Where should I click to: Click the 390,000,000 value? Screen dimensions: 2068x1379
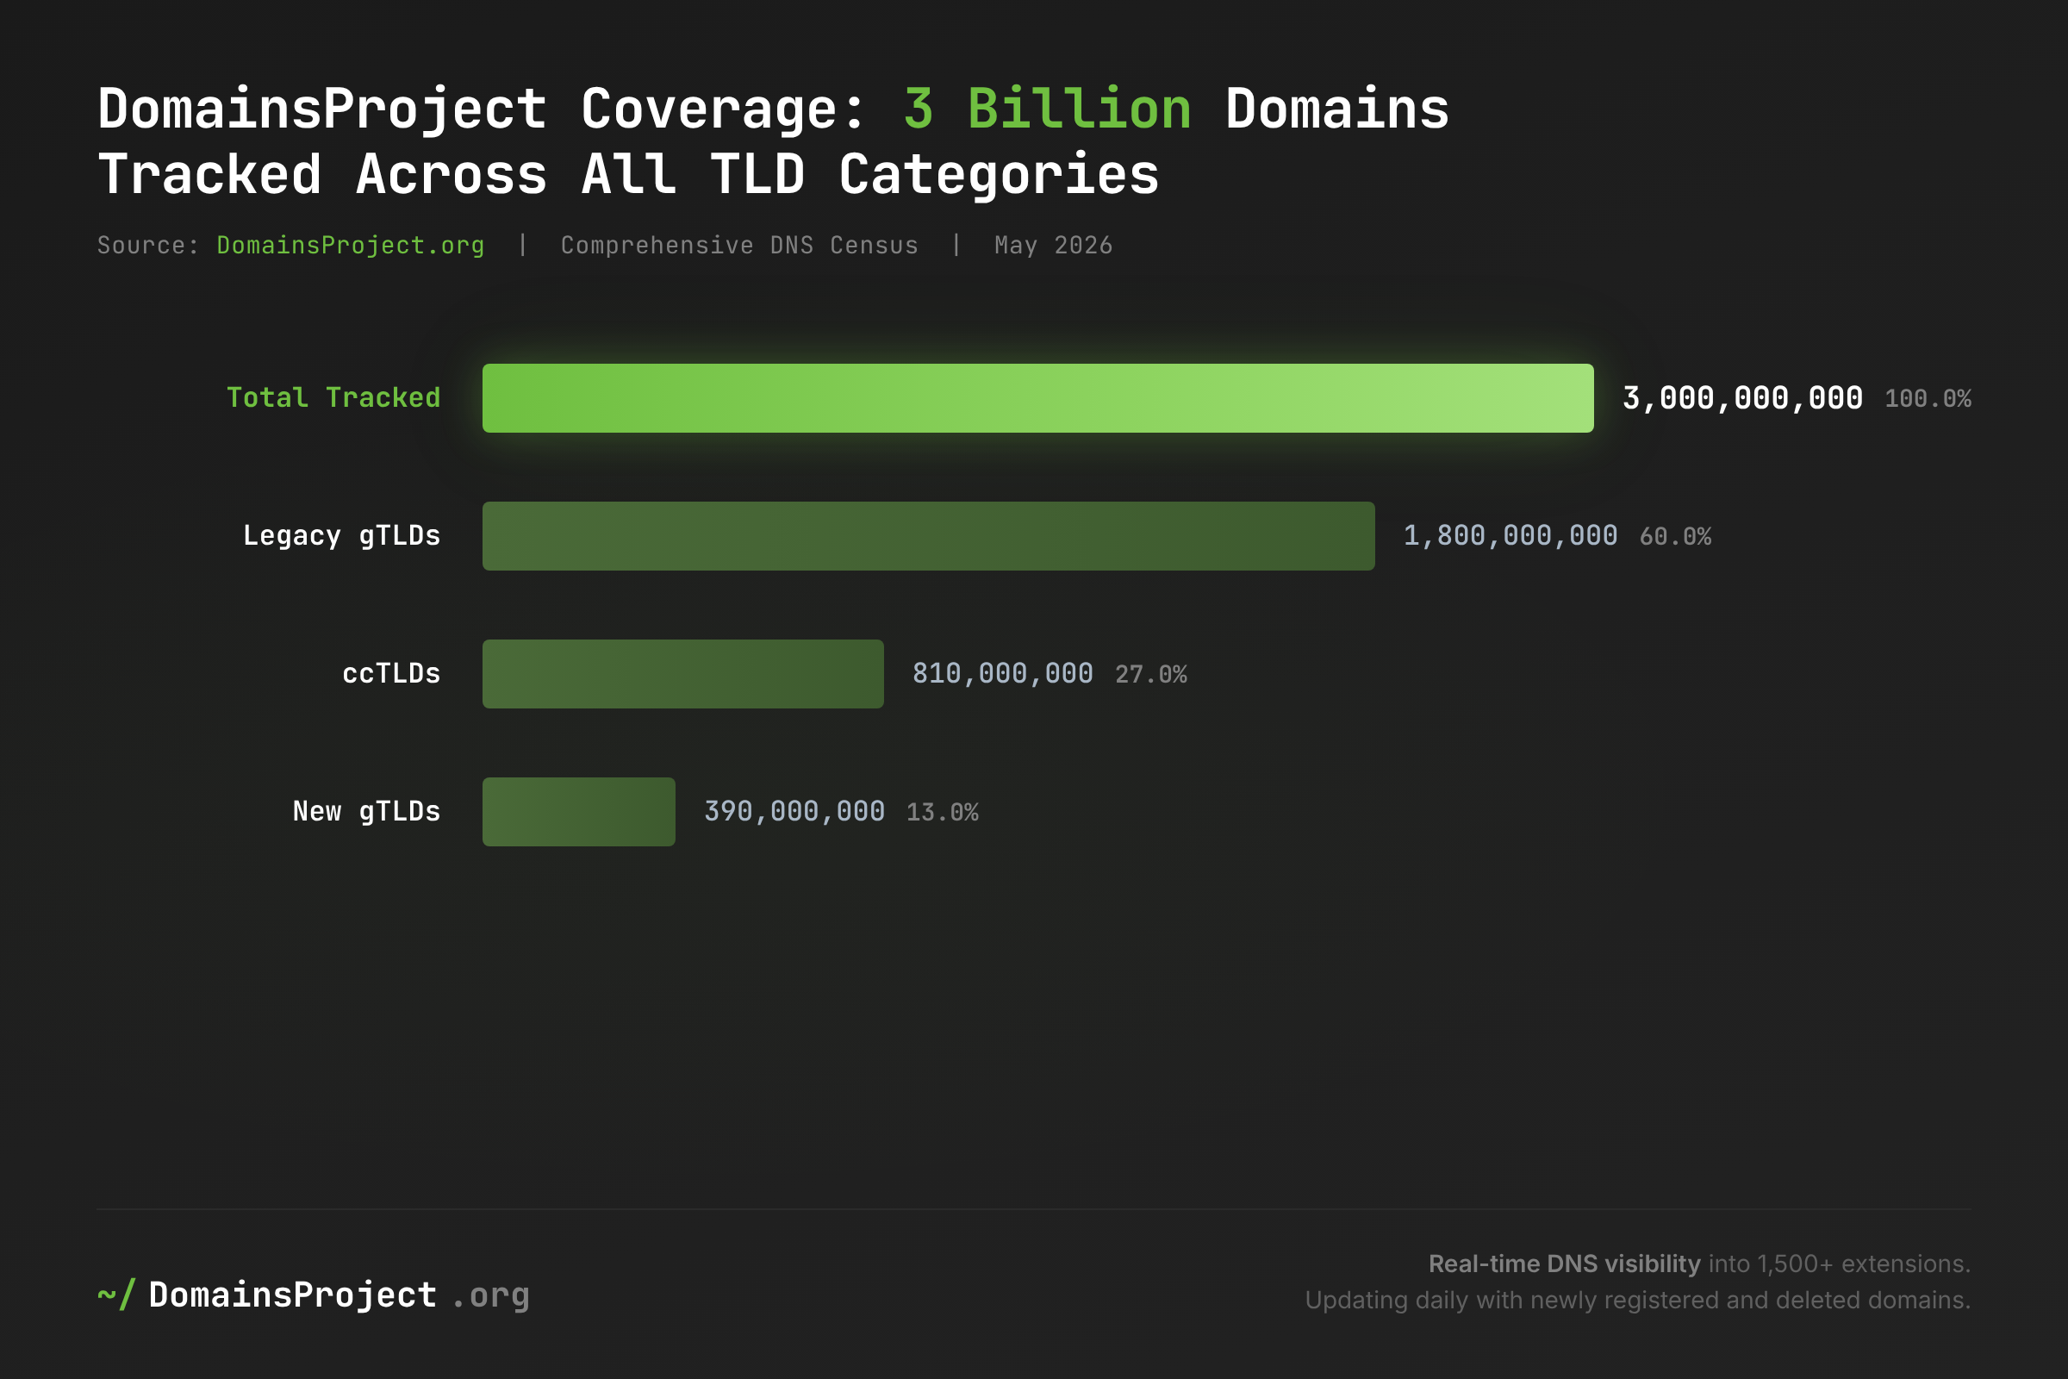click(794, 812)
